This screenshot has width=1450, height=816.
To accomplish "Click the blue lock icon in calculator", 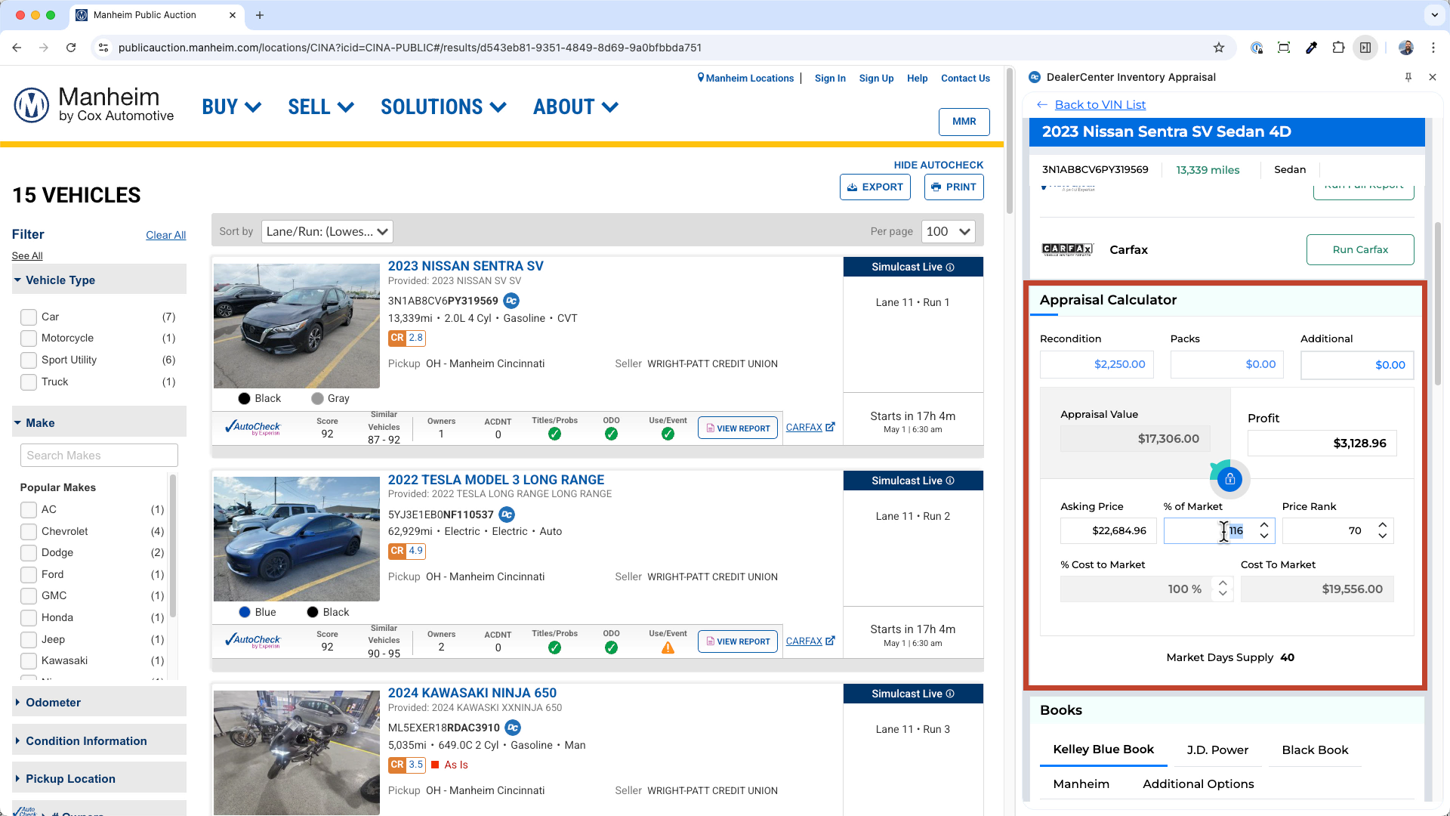I will click(1229, 479).
